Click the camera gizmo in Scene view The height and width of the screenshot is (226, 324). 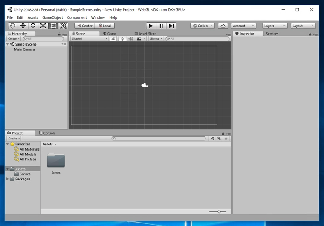coord(145,85)
